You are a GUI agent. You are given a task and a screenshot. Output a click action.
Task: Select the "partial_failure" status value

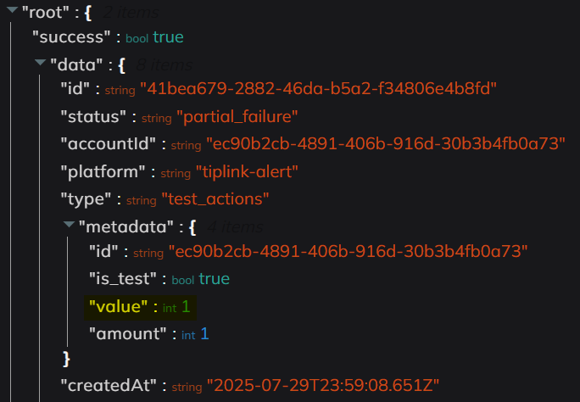237,117
